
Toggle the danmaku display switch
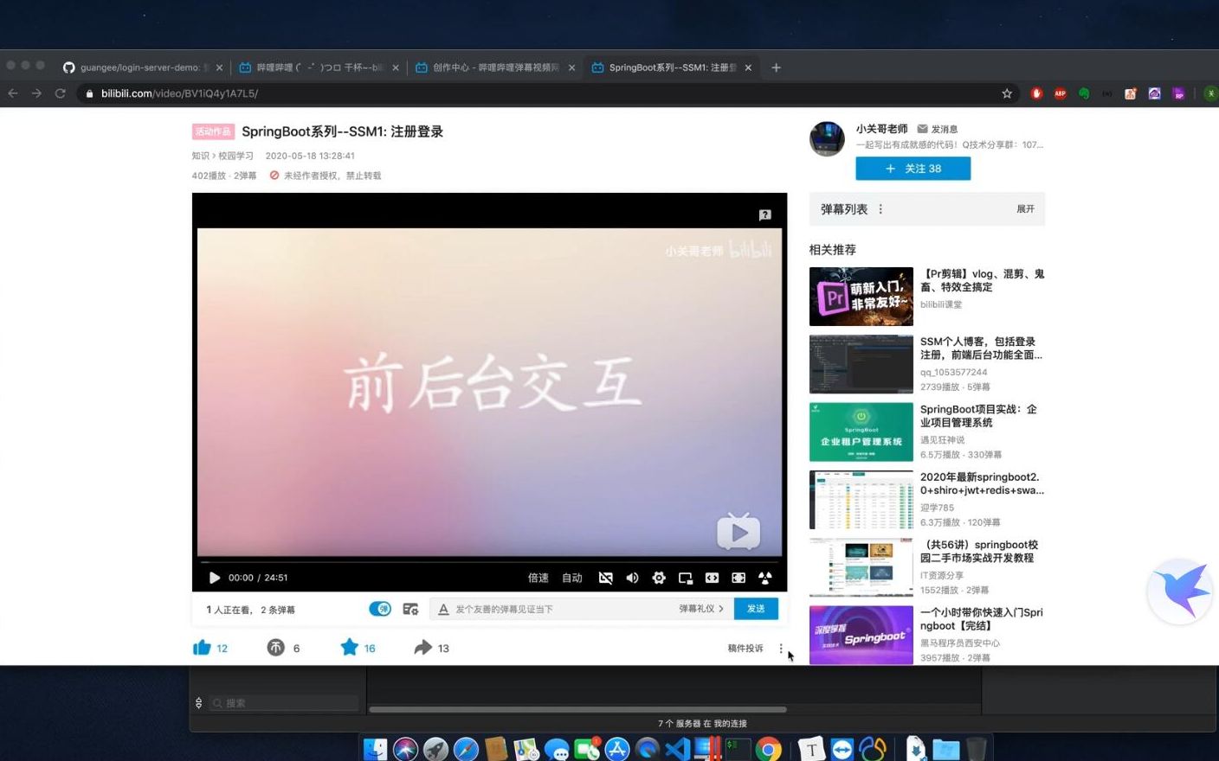pyautogui.click(x=380, y=609)
